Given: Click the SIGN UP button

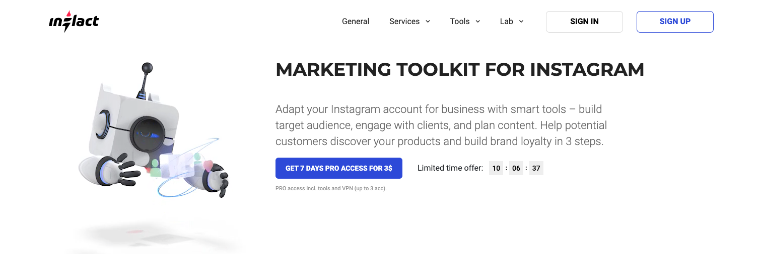Looking at the screenshot, I should pos(675,22).
